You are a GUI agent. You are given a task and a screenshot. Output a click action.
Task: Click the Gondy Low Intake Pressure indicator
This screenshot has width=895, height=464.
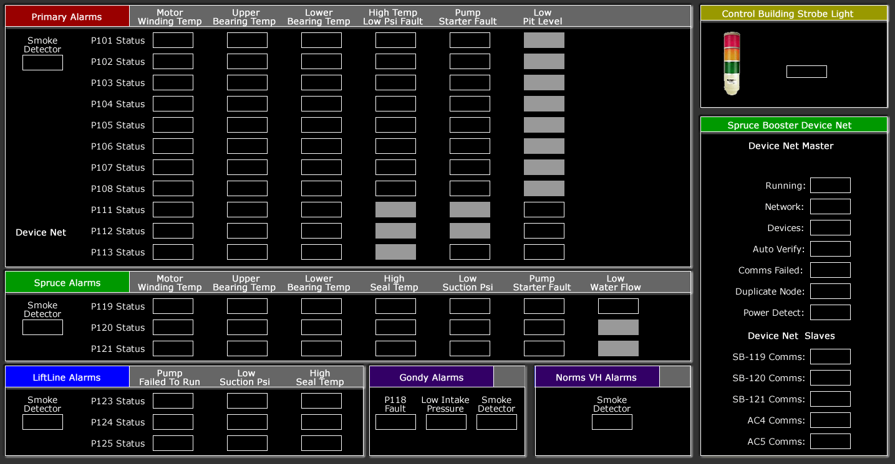point(446,422)
